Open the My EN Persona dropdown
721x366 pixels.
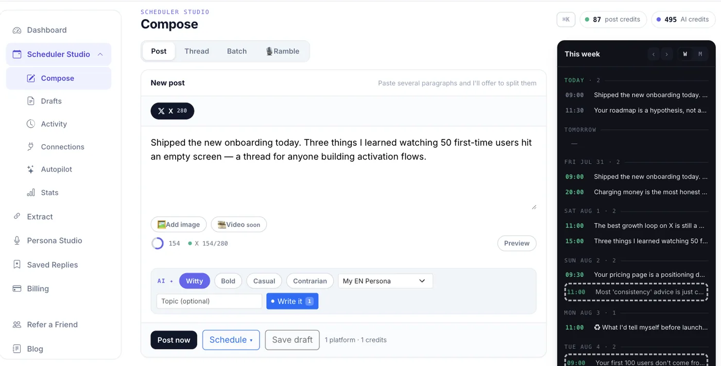(x=385, y=281)
